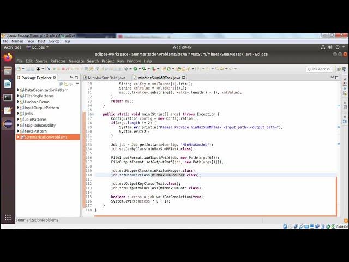Screen dimensions: 349x262
Task: Expand the MetaPattern project
Action: (x=18, y=131)
